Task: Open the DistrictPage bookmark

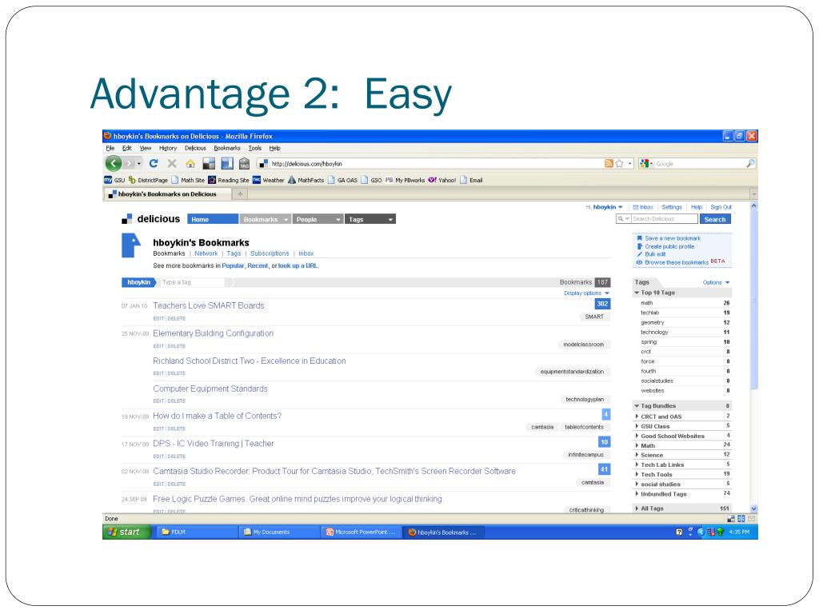Action: click(x=148, y=180)
